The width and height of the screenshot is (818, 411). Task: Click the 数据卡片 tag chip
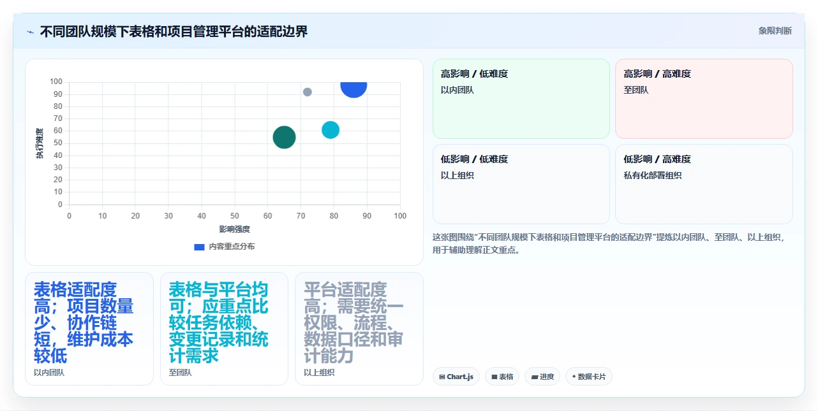(588, 377)
